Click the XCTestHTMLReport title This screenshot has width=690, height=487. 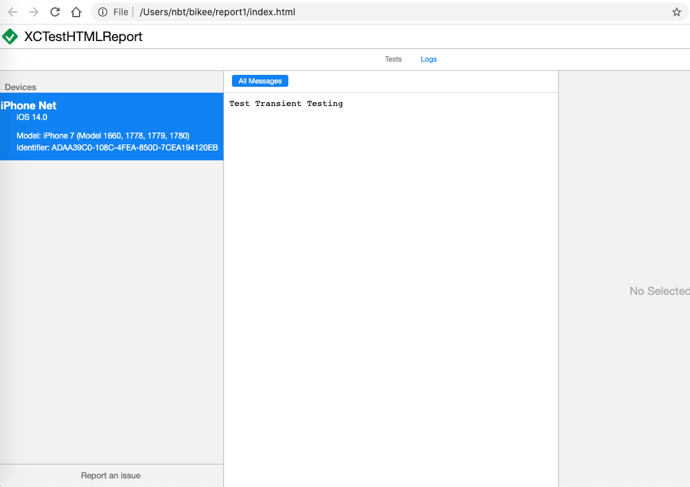click(83, 36)
